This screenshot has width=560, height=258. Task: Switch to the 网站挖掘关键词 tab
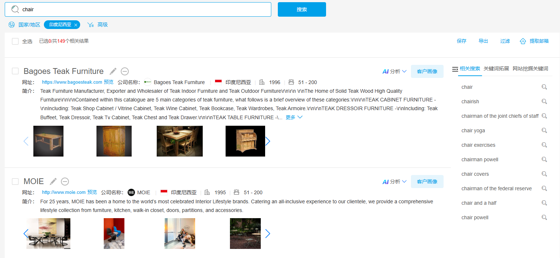[x=530, y=68]
